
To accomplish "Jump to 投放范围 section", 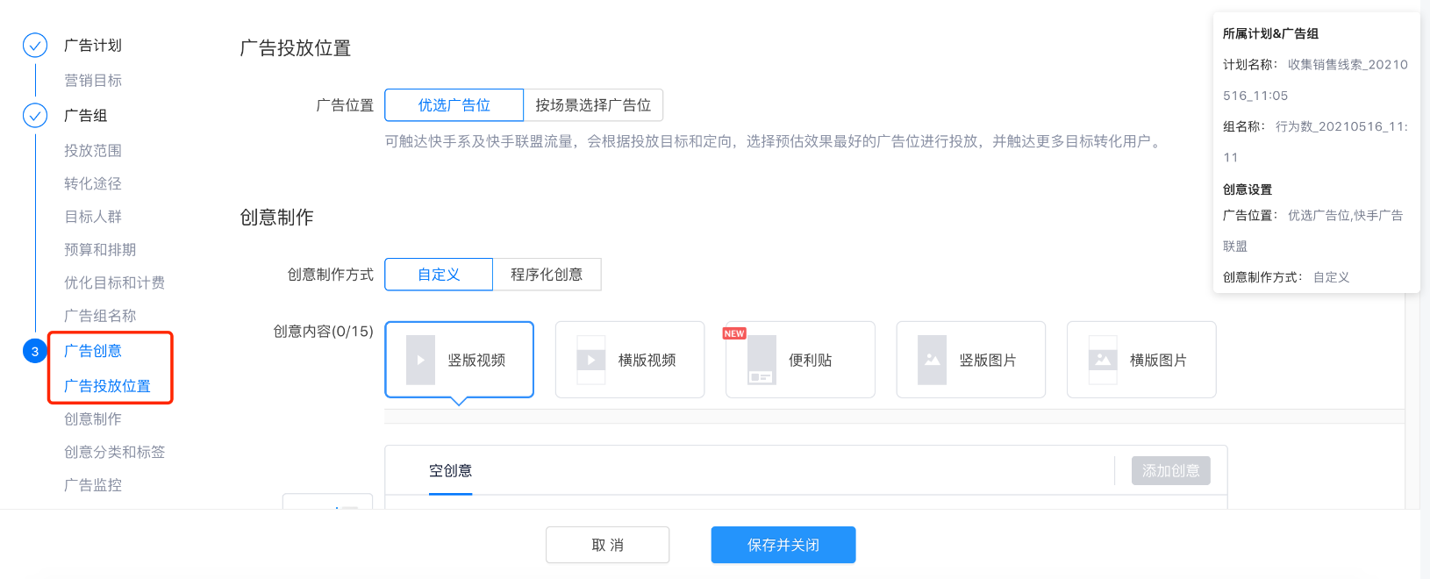I will tap(93, 151).
